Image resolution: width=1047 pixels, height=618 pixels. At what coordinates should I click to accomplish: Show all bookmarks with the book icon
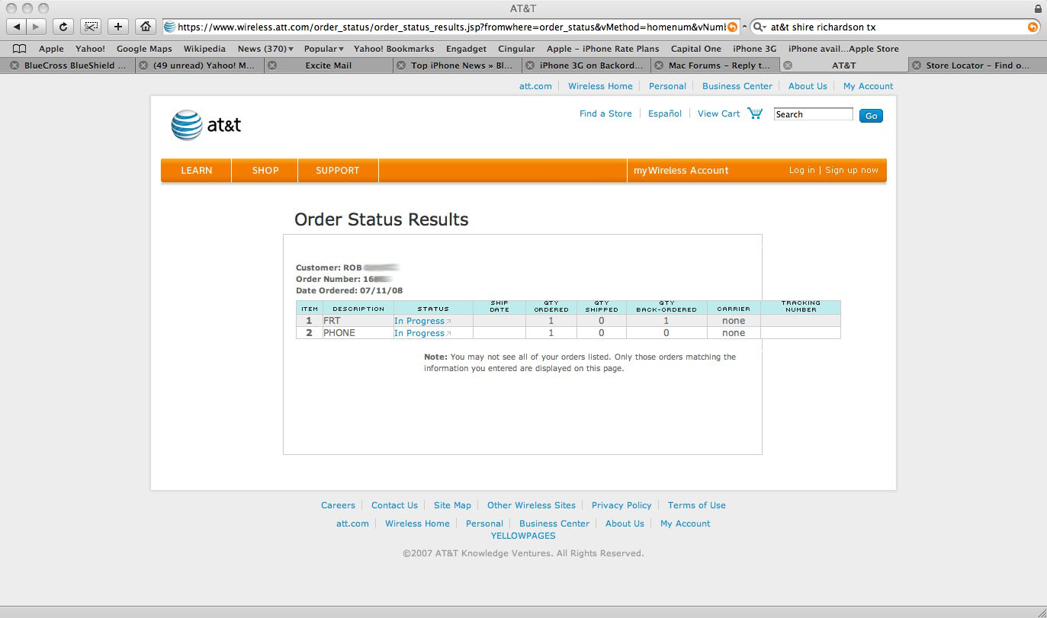coord(20,49)
